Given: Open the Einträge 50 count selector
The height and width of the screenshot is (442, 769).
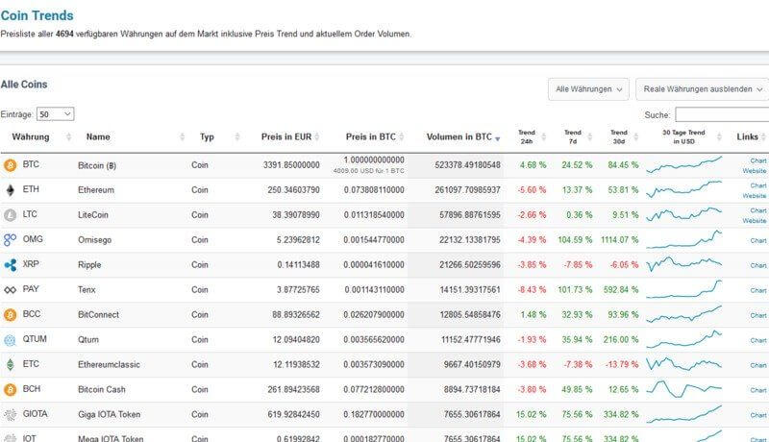Looking at the screenshot, I should [56, 114].
